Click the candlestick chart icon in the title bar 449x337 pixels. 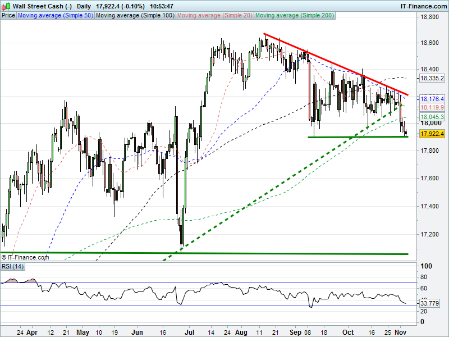[6, 6]
